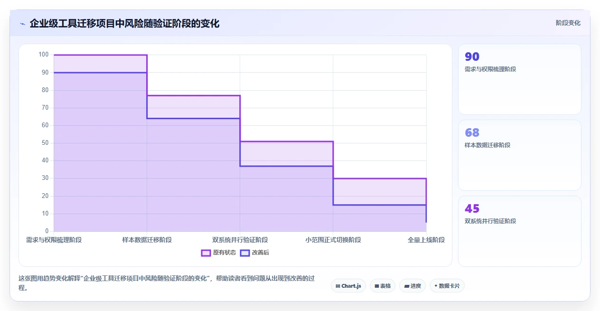Image resolution: width=600 pixels, height=311 pixels.
Task: Click the x-axis label 全量上线阶段
Action: pyautogui.click(x=426, y=240)
